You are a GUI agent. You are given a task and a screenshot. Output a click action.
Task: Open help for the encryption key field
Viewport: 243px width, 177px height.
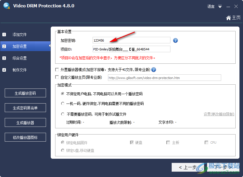(175, 40)
